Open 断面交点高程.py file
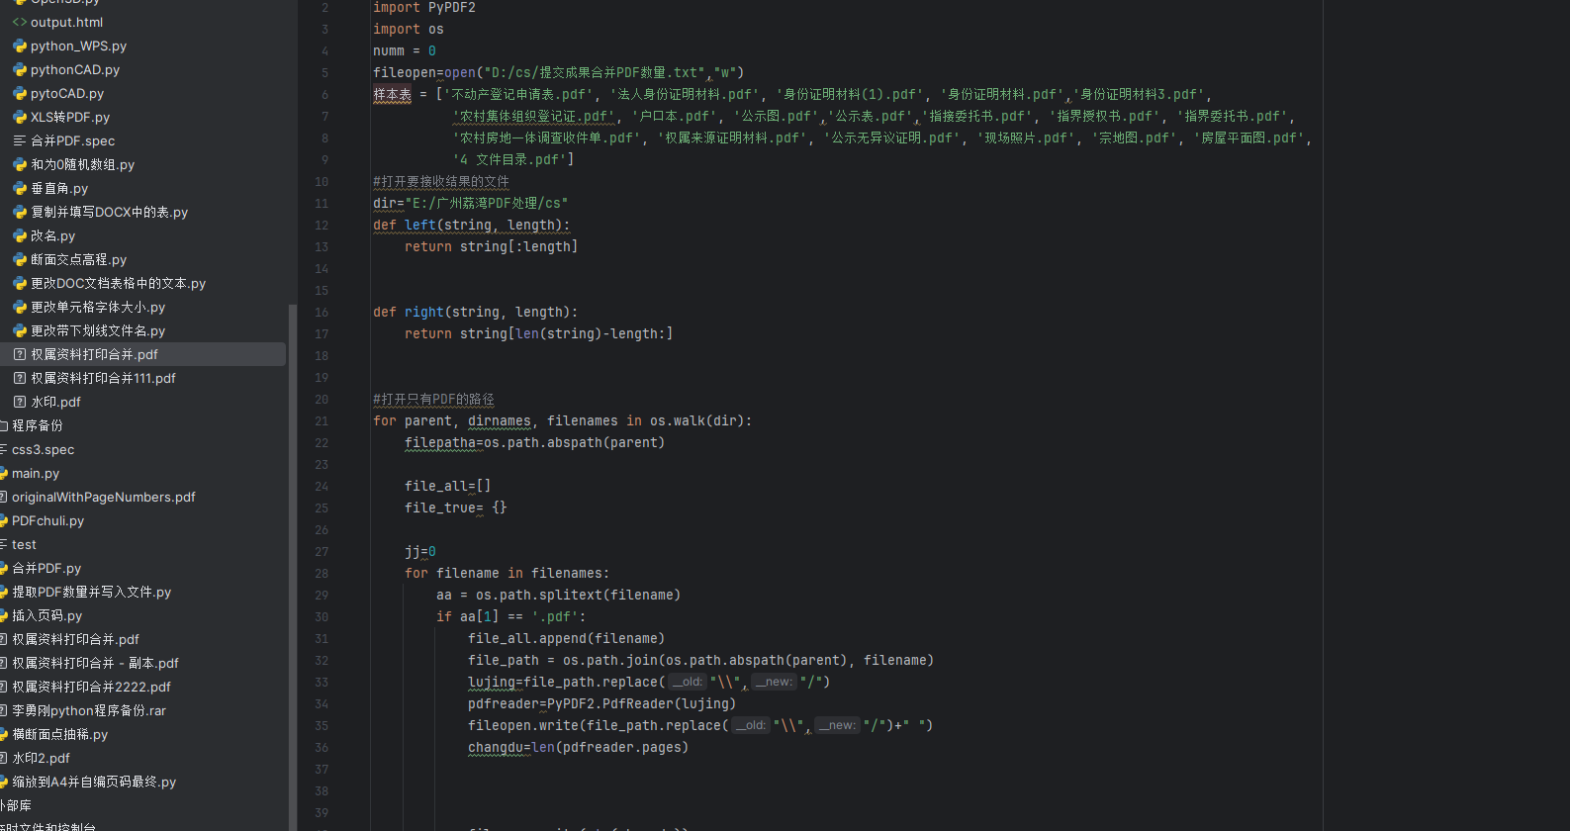The width and height of the screenshot is (1570, 831). pos(78,259)
